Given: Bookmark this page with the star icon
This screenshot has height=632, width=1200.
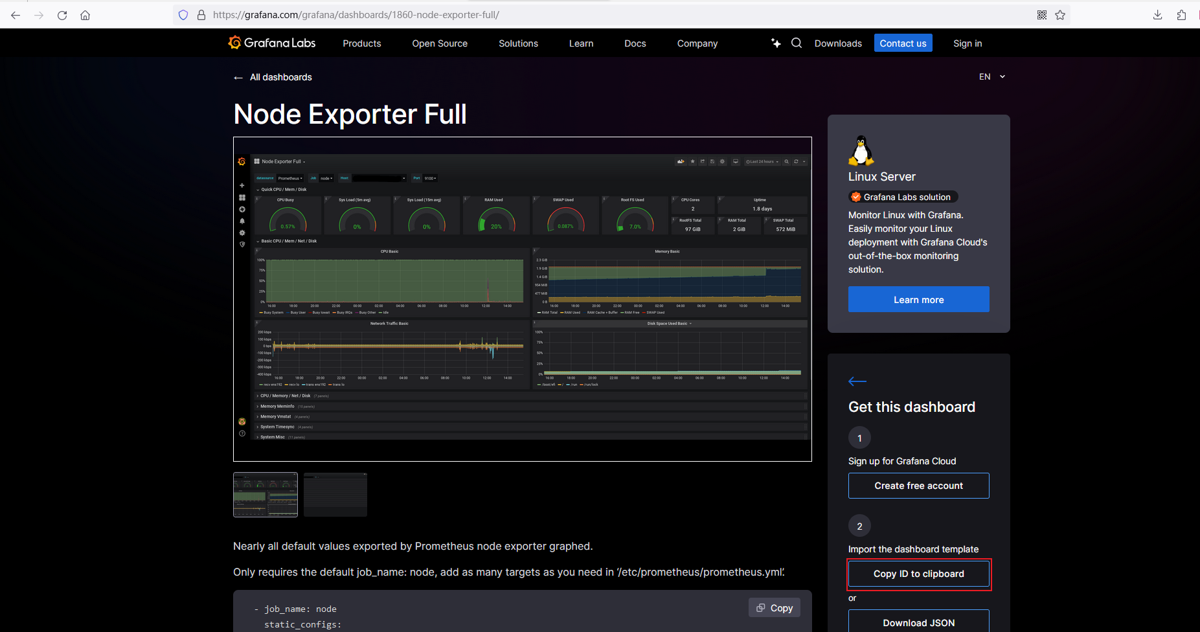Looking at the screenshot, I should tap(1060, 15).
